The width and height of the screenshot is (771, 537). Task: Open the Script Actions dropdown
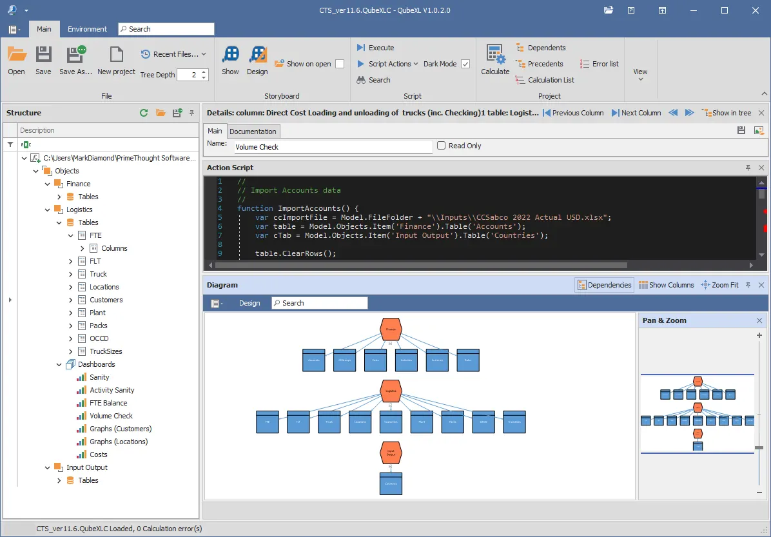[x=387, y=64]
